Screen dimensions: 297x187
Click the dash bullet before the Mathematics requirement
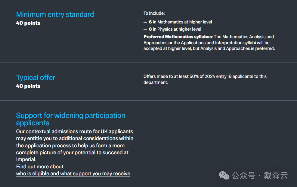(145, 22)
